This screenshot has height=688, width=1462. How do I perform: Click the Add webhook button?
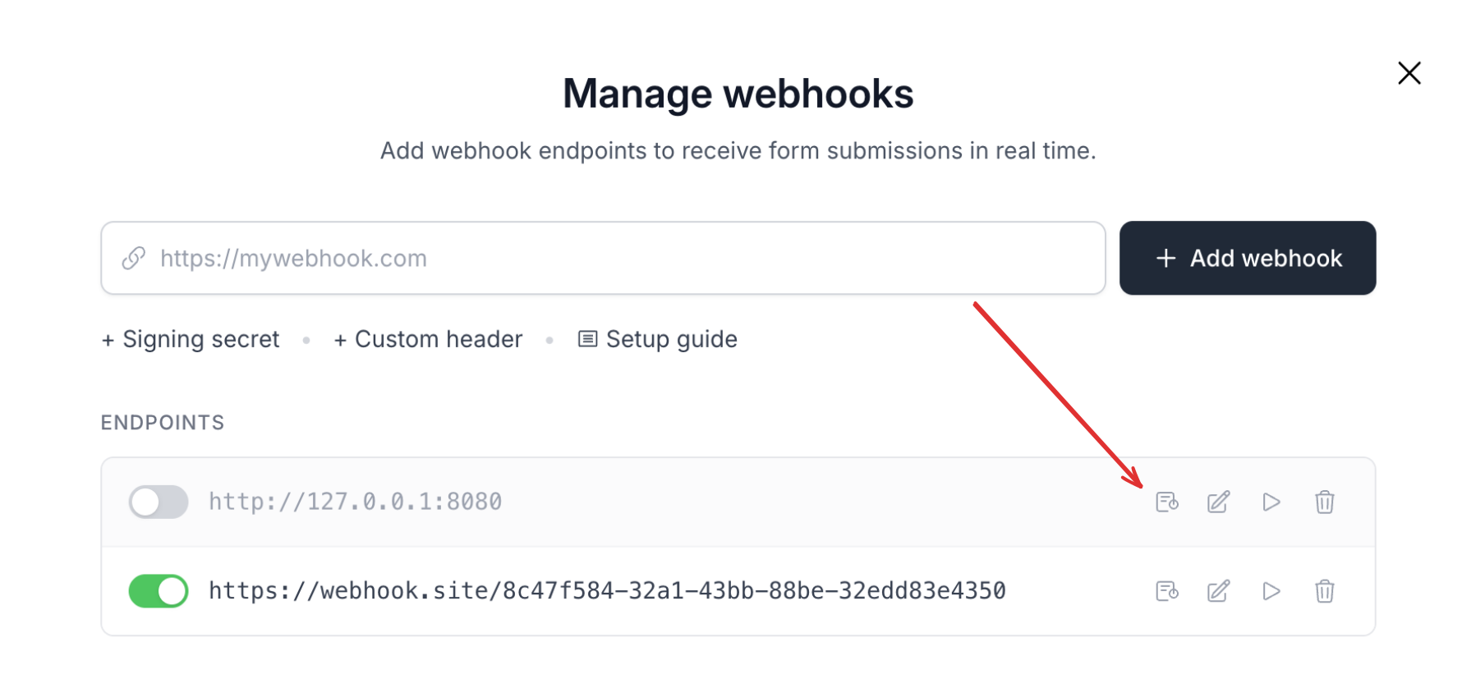point(1248,258)
